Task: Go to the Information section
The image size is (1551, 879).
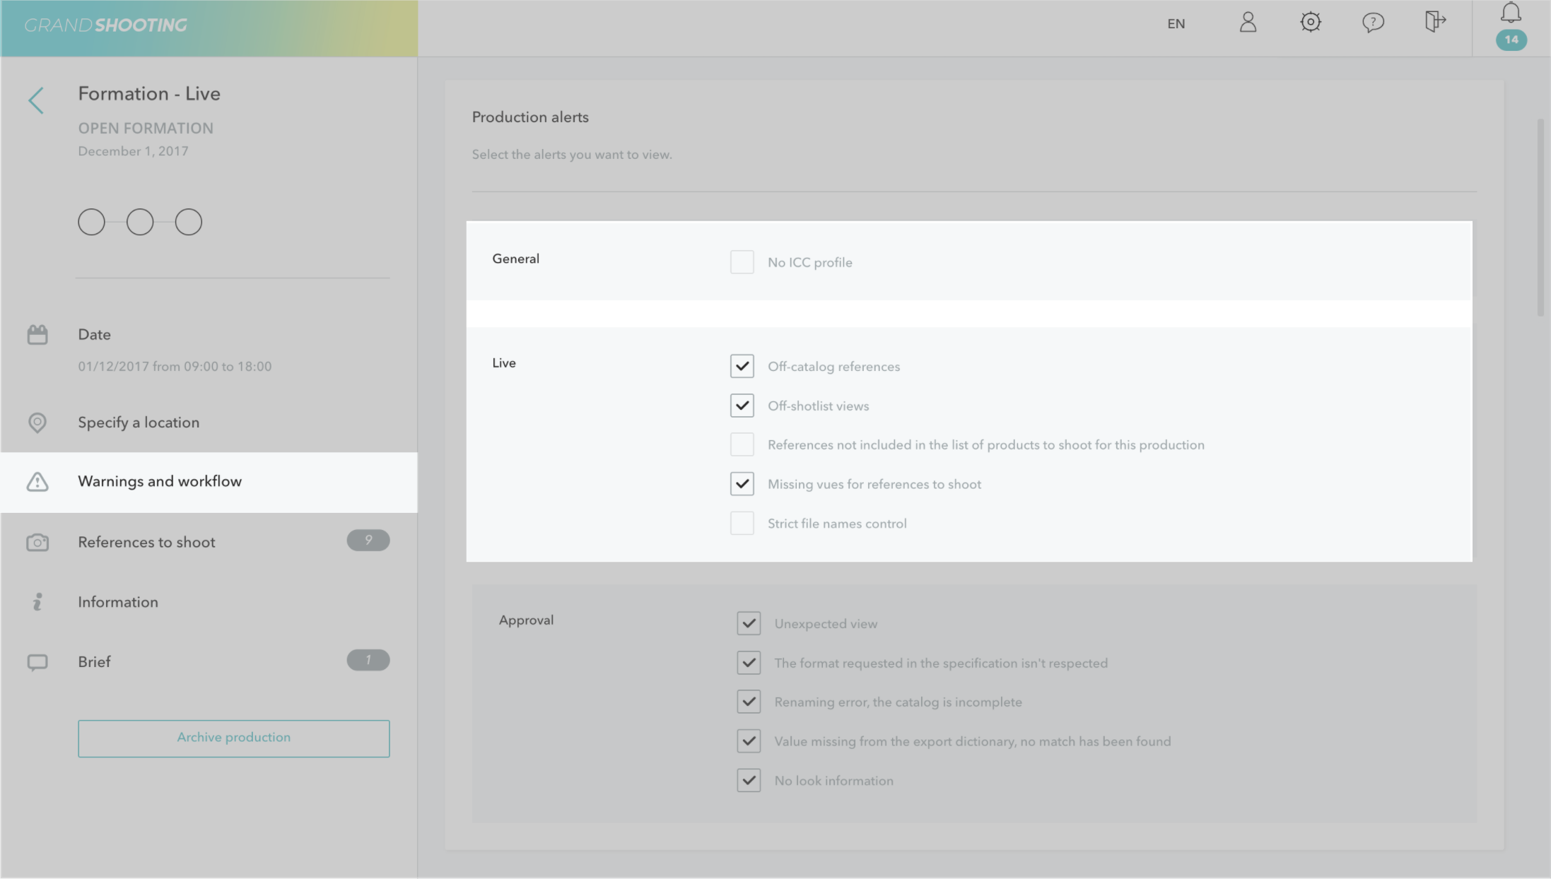Action: [x=118, y=602]
